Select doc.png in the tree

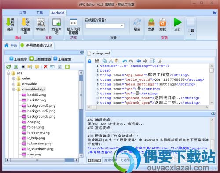click(x=34, y=122)
